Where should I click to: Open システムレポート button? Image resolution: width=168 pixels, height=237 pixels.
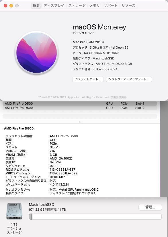88,79
